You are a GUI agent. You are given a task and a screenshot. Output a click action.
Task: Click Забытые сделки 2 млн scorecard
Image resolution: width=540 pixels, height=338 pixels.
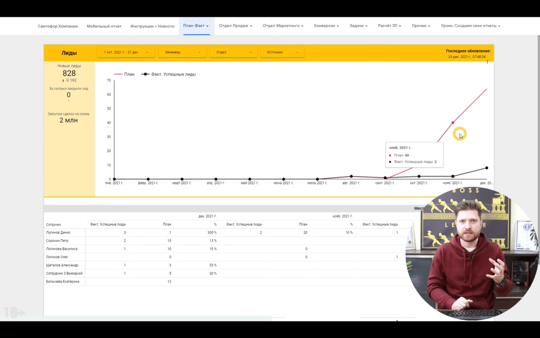tap(69, 118)
